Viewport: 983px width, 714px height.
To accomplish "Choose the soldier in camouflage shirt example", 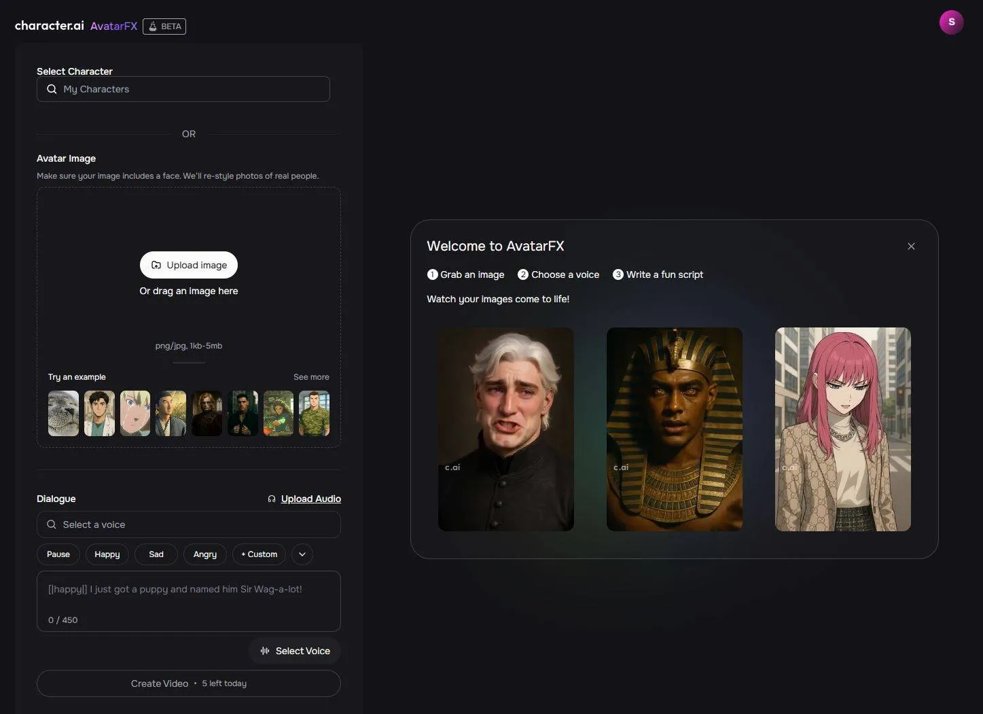I will click(x=314, y=413).
